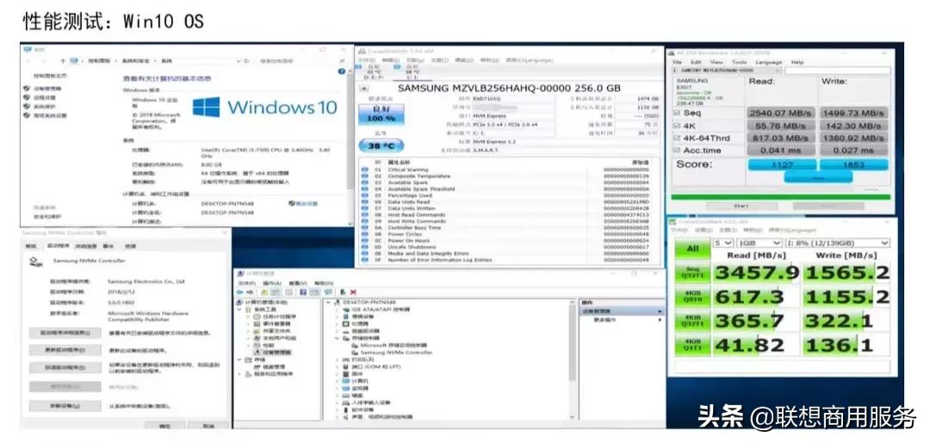Click Computer Management title bar app icon
The width and height of the screenshot is (930, 443).
pyautogui.click(x=239, y=274)
